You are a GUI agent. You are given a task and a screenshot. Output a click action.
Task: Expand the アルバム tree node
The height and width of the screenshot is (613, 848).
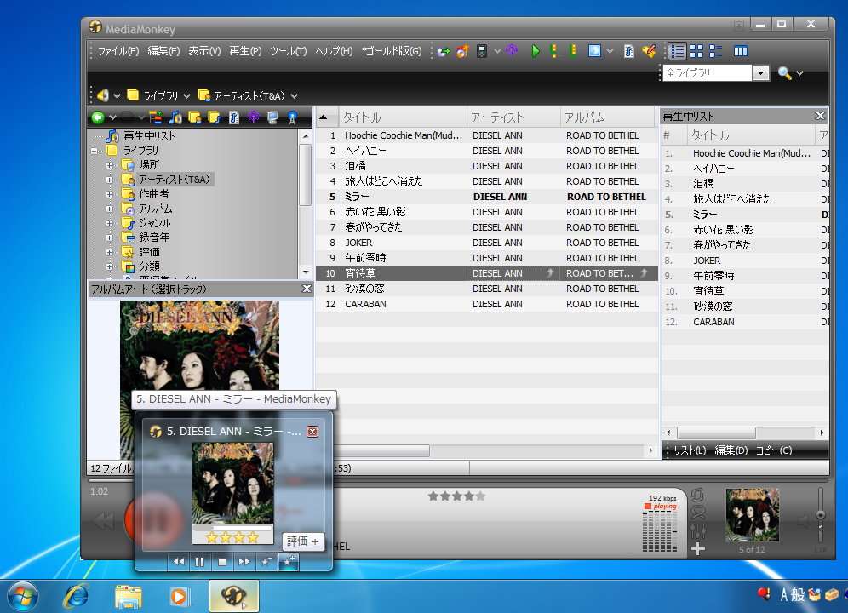[109, 209]
